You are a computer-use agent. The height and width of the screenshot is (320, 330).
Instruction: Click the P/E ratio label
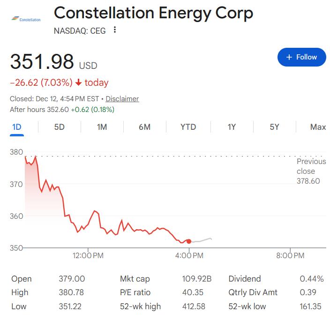click(135, 292)
